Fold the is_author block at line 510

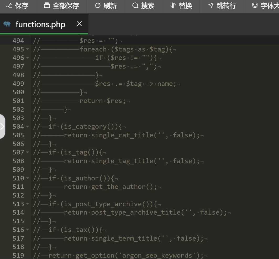(x=28, y=178)
